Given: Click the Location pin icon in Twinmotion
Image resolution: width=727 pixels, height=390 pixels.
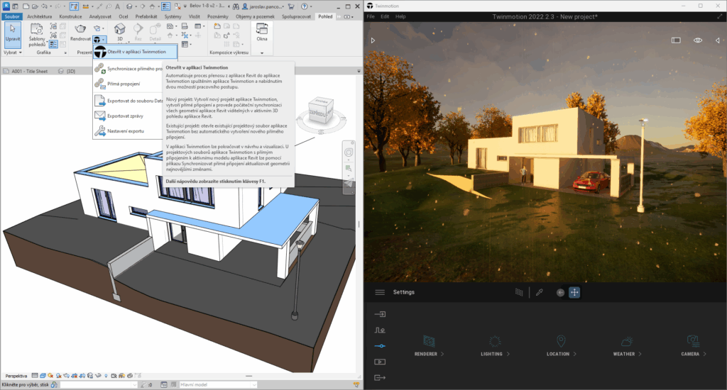Looking at the screenshot, I should (561, 341).
